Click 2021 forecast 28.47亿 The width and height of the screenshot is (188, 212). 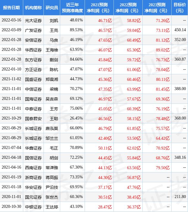[x=105, y=207]
